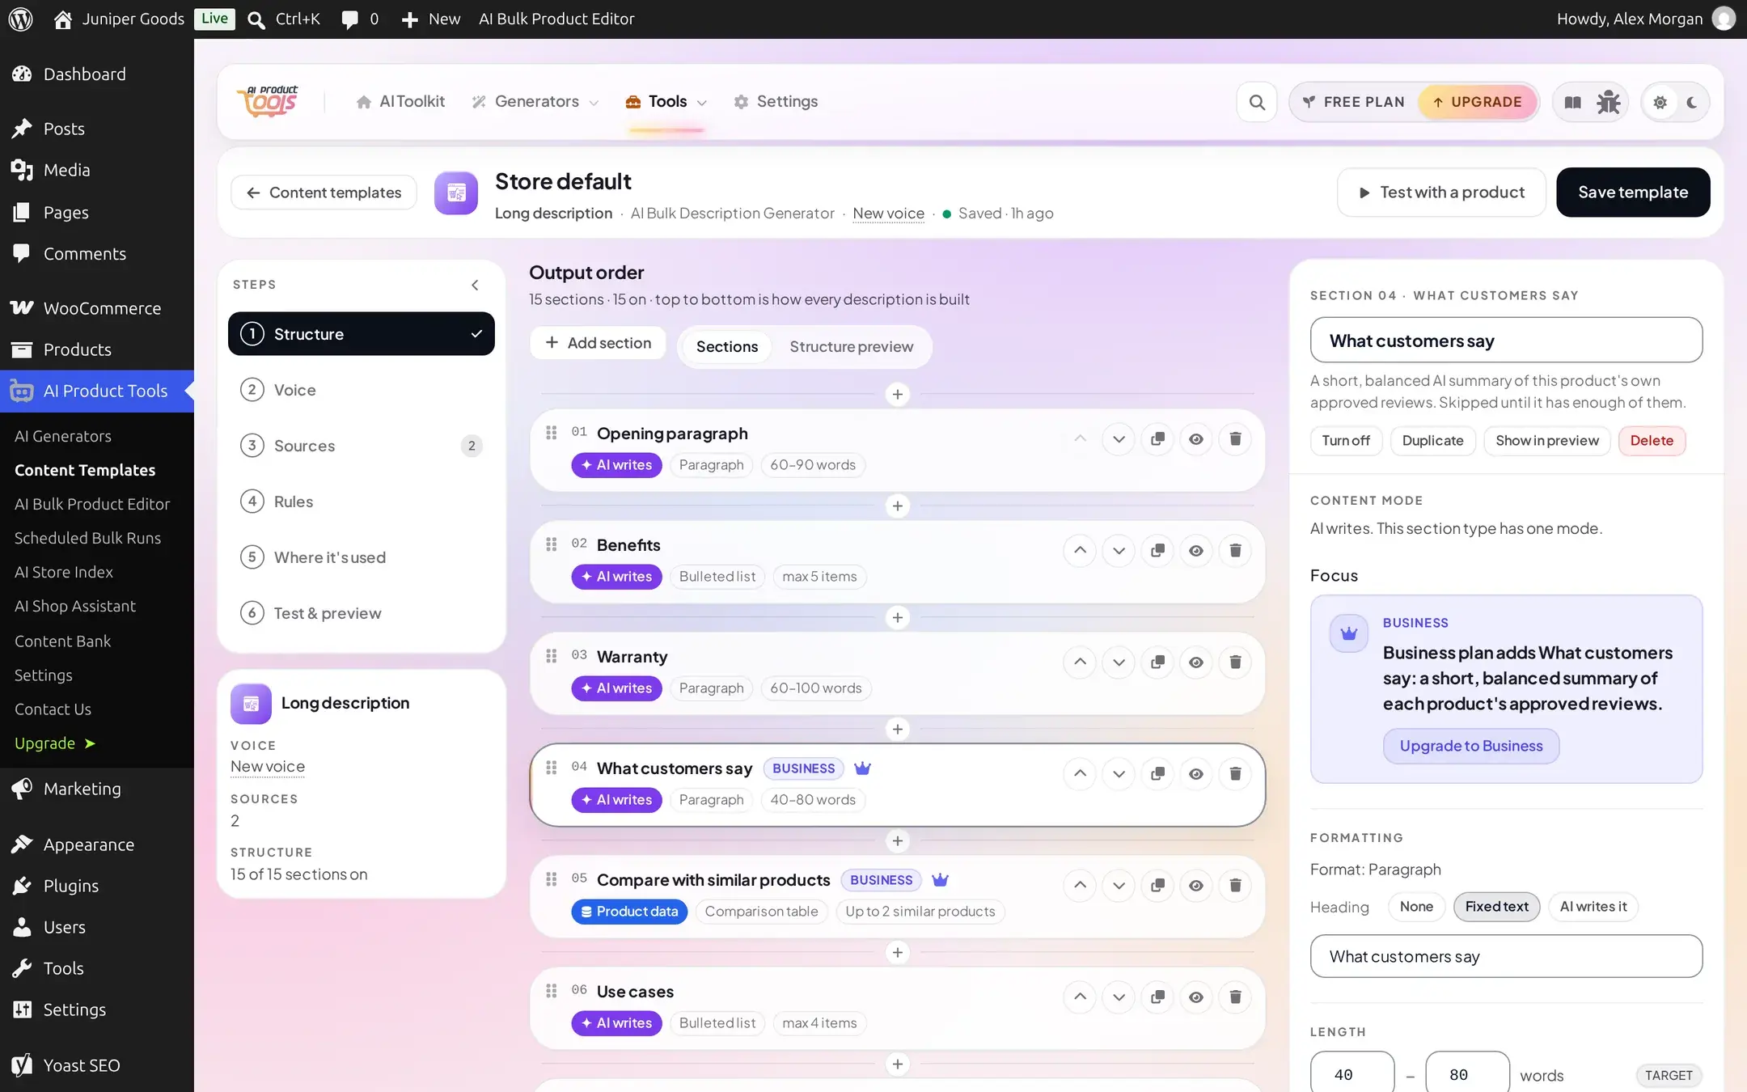Click the bug report icon
Image resolution: width=1747 pixels, height=1092 pixels.
pos(1608,102)
